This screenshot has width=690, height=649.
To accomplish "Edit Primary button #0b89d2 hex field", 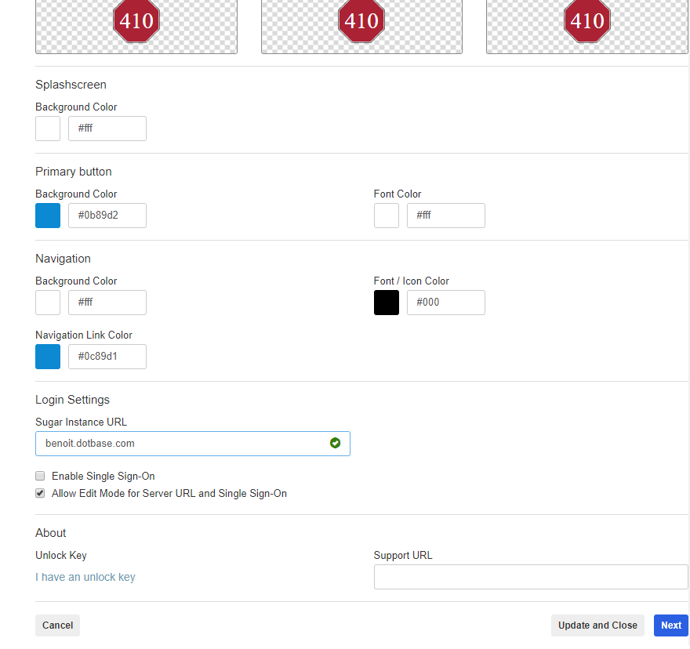I will coord(107,216).
